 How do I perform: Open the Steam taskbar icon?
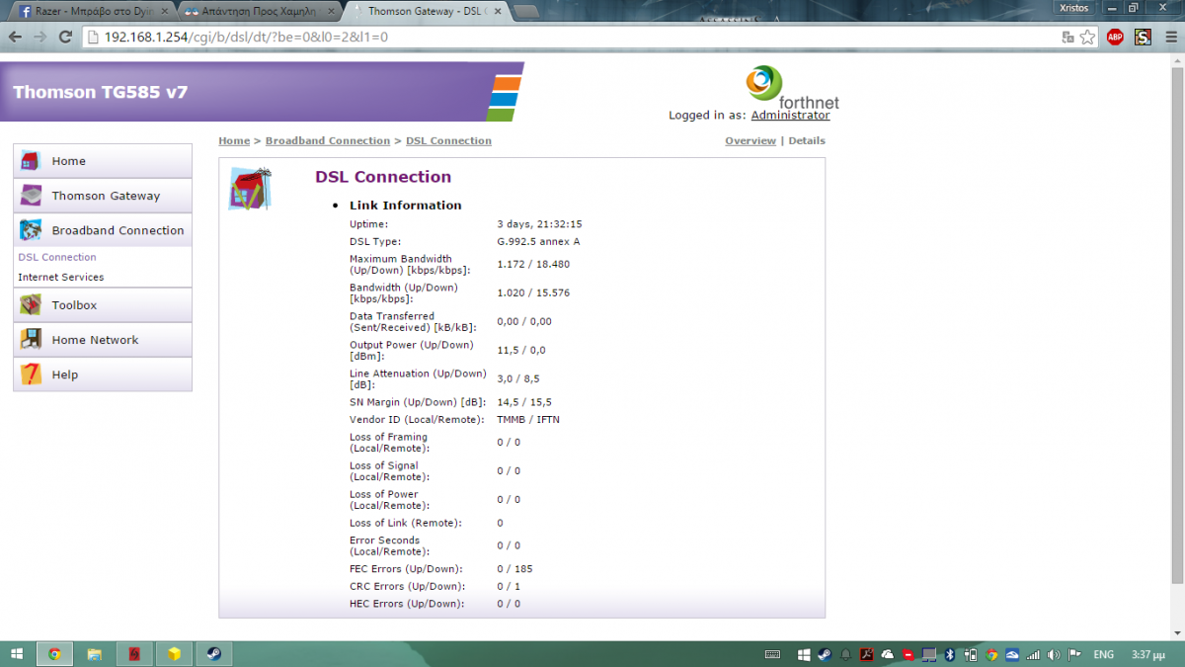coord(212,653)
